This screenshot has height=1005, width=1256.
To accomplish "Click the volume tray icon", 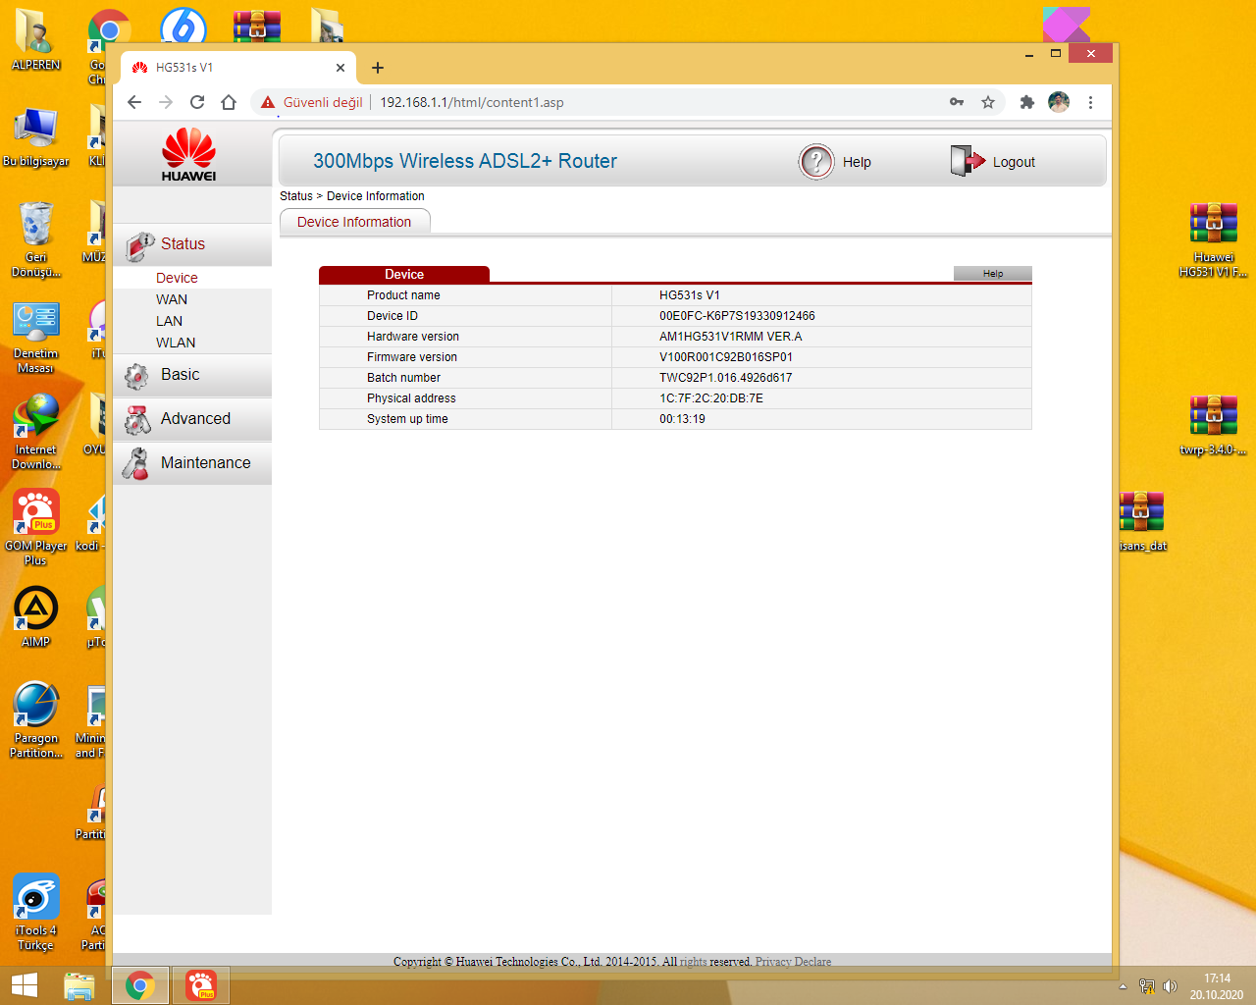I will click(1170, 986).
